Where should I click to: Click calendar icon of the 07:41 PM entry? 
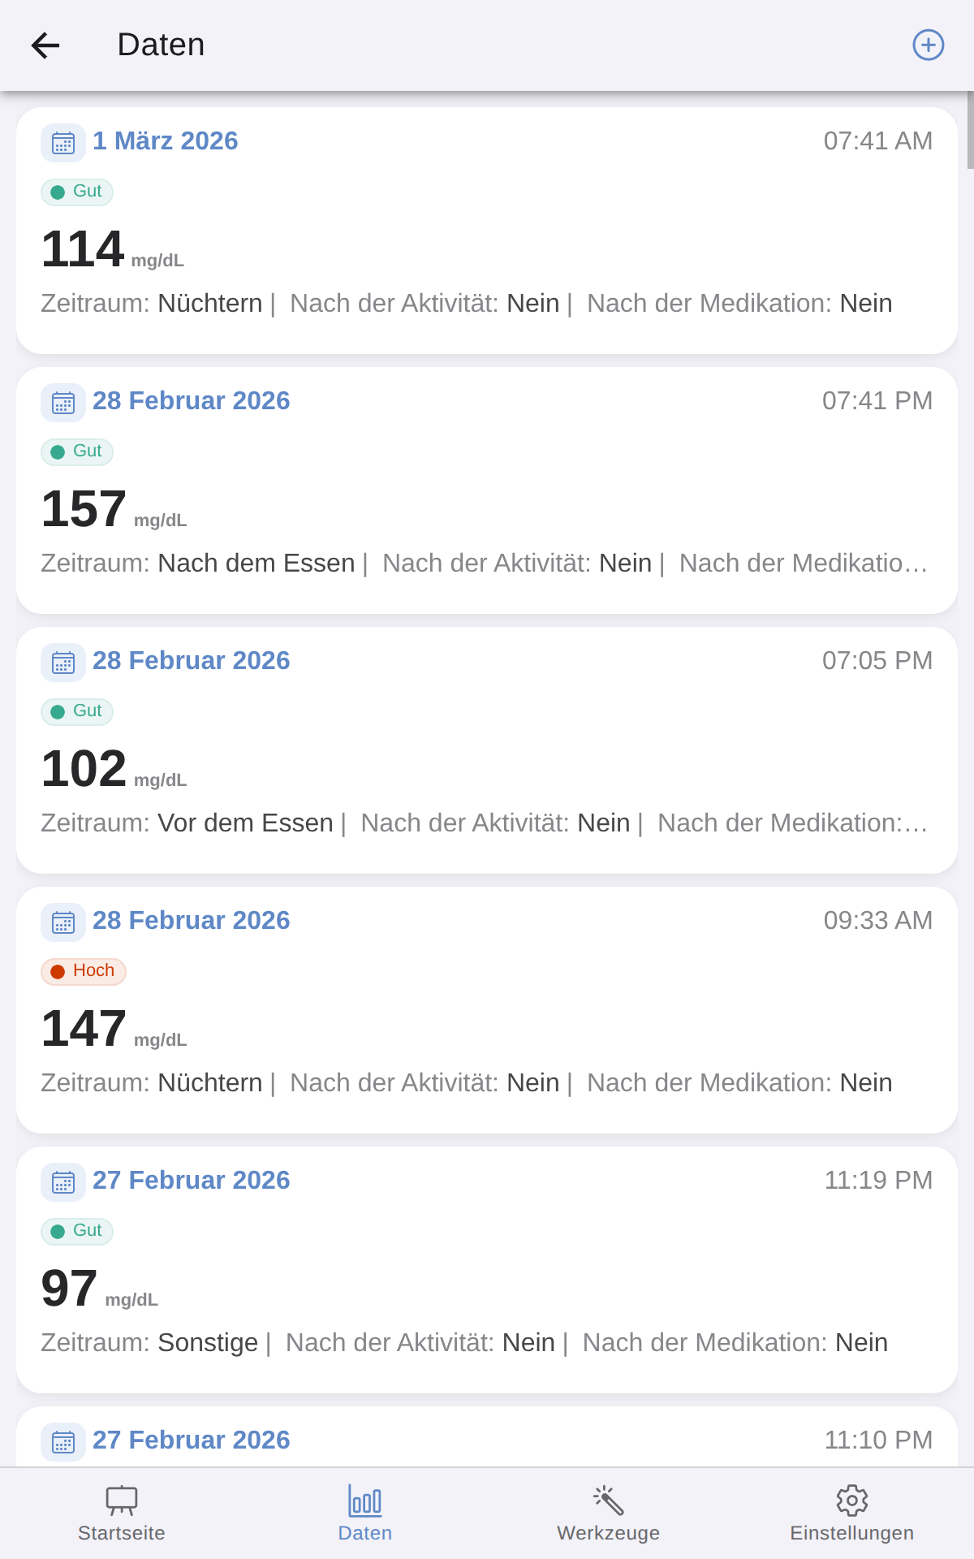pyautogui.click(x=63, y=403)
